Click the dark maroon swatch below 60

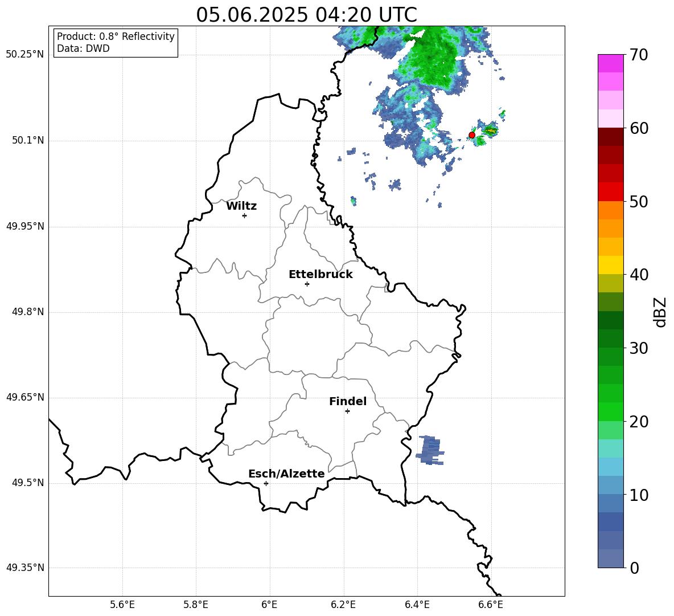click(x=610, y=137)
